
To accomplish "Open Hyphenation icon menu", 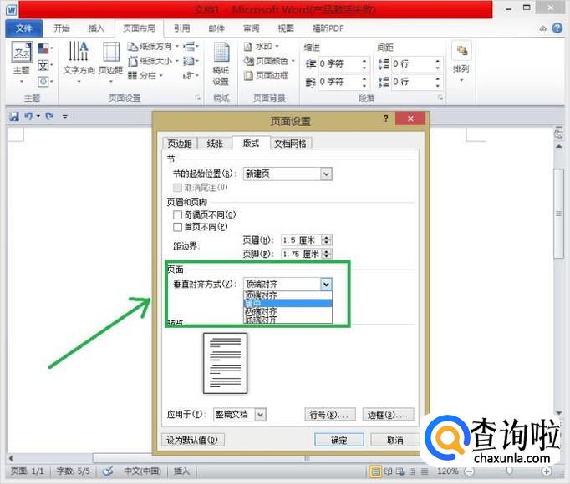I will pos(191,76).
